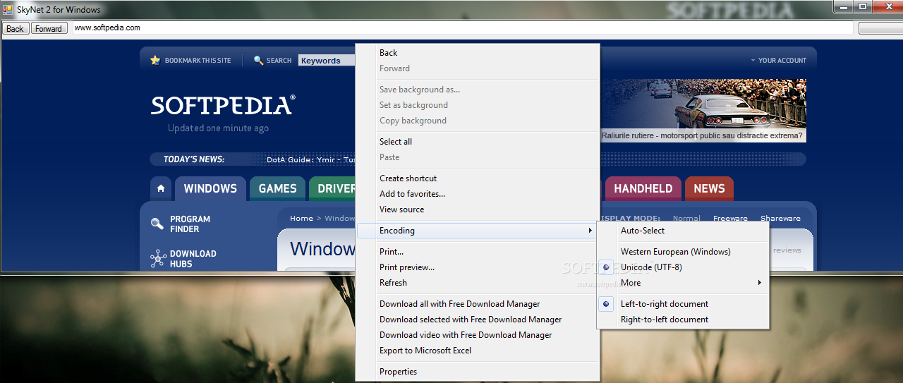Choose View source in the context menu
Image resolution: width=903 pixels, height=383 pixels.
pos(478,209)
